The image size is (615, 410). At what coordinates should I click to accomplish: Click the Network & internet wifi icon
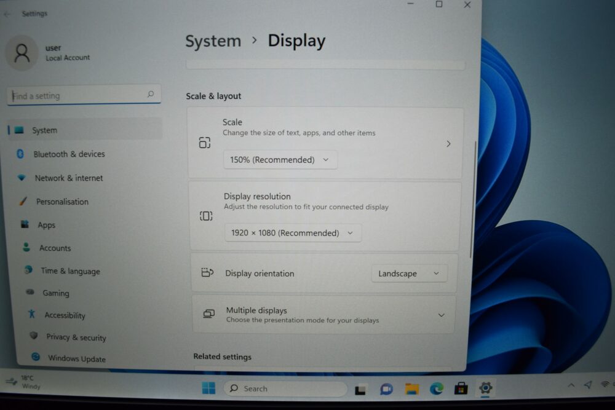pyautogui.click(x=22, y=178)
